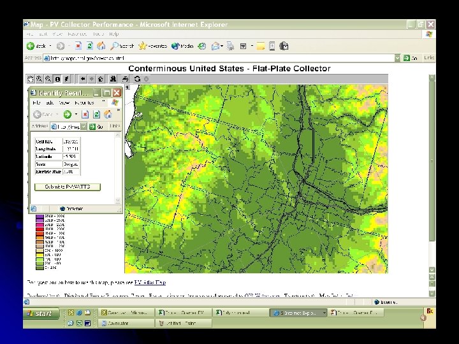Expand the main address bar dropdown
Screen dimensions: 459x344
click(397, 58)
